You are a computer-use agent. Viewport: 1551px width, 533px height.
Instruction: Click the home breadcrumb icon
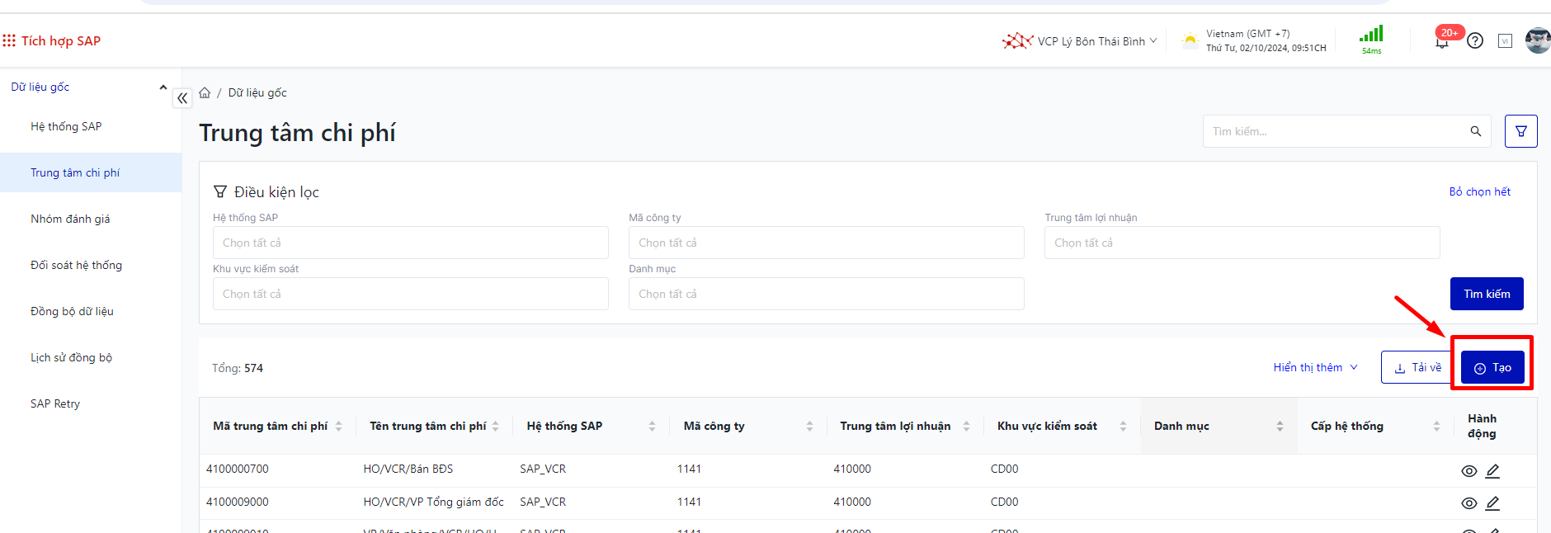click(x=205, y=92)
